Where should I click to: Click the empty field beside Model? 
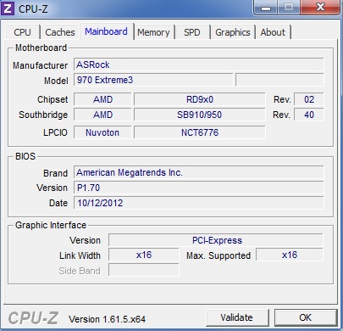[279, 80]
